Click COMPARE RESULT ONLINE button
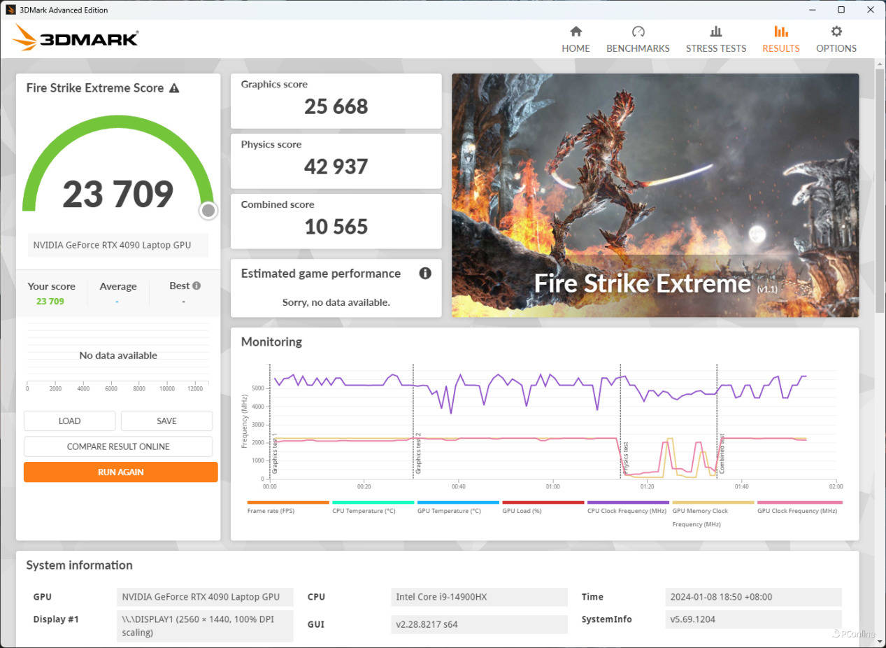The width and height of the screenshot is (886, 648). click(x=118, y=446)
